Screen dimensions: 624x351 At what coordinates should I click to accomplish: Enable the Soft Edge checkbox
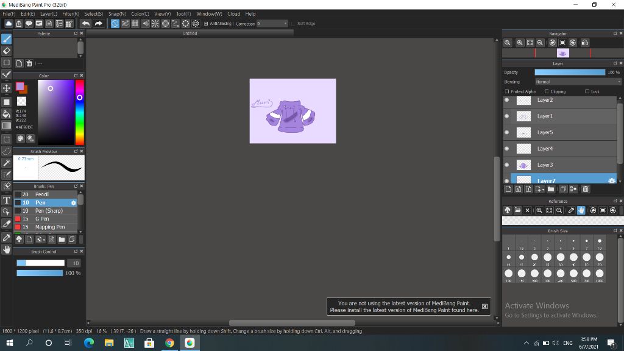click(x=293, y=24)
